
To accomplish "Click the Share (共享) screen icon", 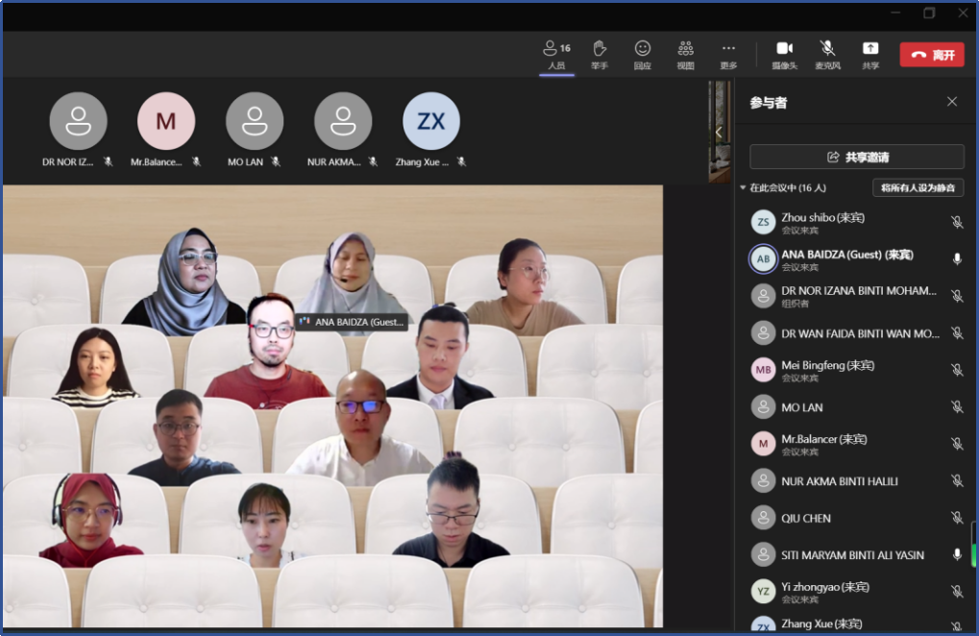I will (870, 54).
